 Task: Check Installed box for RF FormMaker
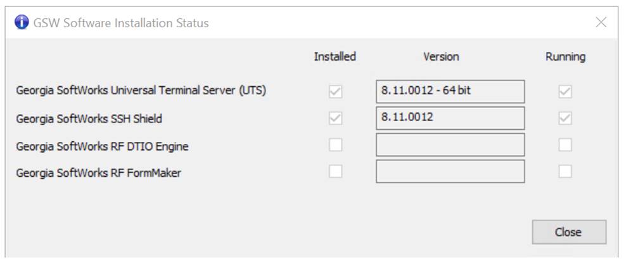tap(336, 172)
